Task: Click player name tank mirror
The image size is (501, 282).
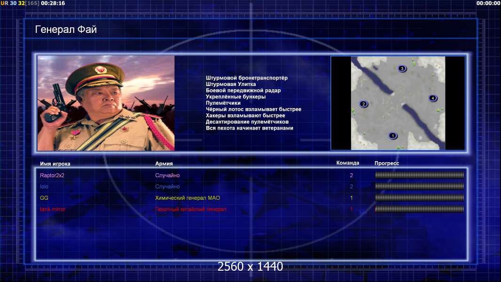Action: [x=53, y=209]
